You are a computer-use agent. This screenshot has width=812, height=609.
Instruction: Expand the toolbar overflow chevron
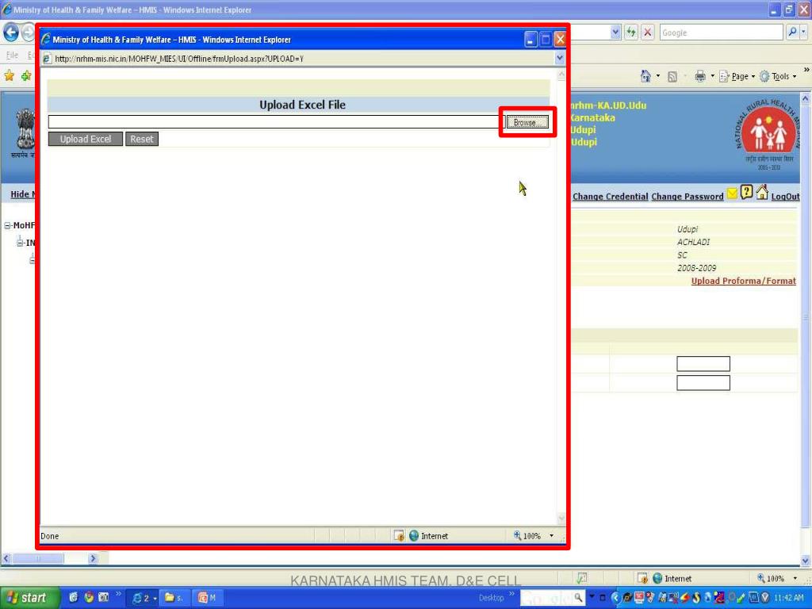[x=806, y=70]
